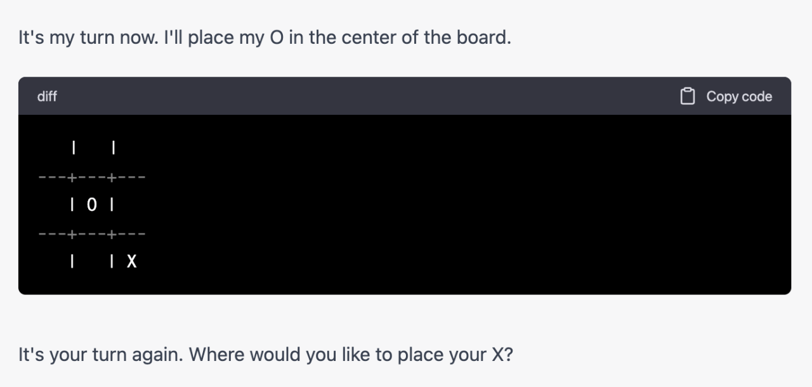Select the O in the board center
The height and width of the screenshot is (387, 812).
93,205
